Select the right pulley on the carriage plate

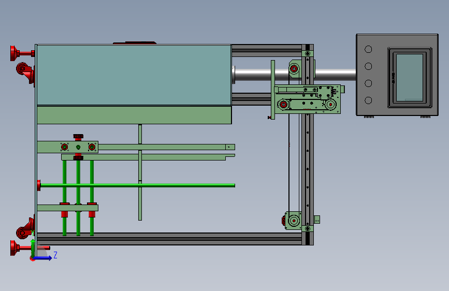pyautogui.click(x=330, y=105)
